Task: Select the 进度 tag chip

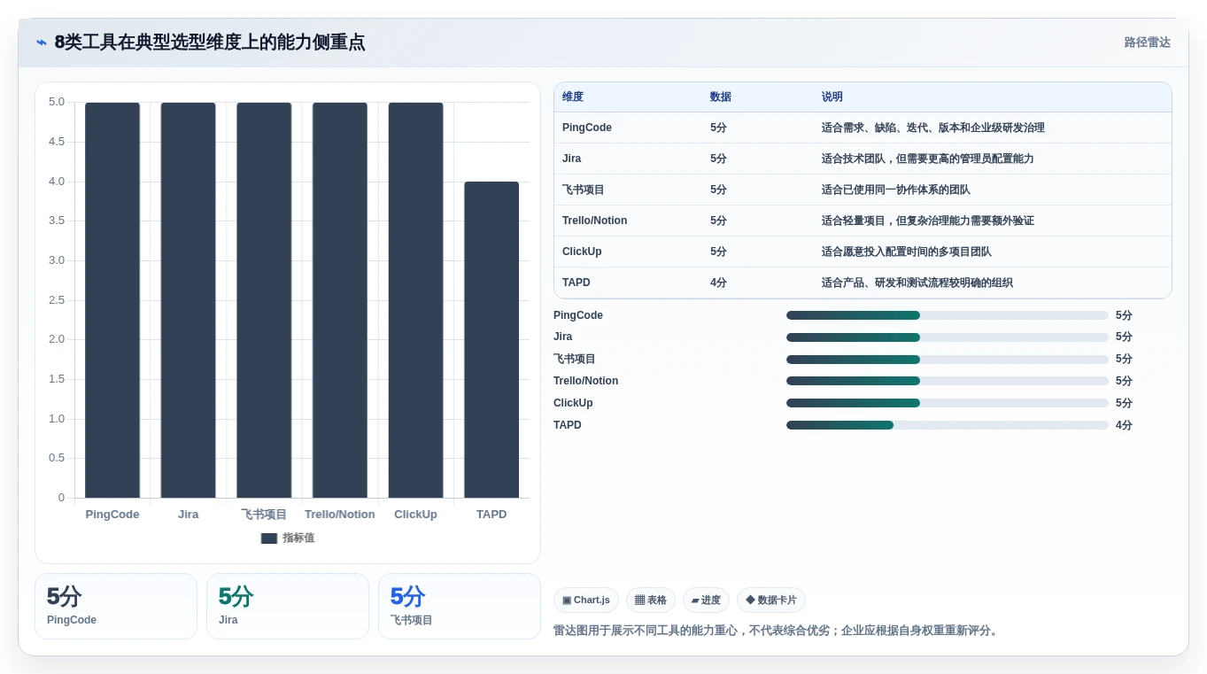Action: [706, 600]
